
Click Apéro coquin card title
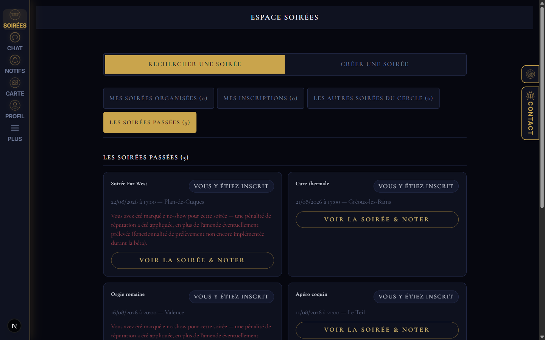[311, 294]
